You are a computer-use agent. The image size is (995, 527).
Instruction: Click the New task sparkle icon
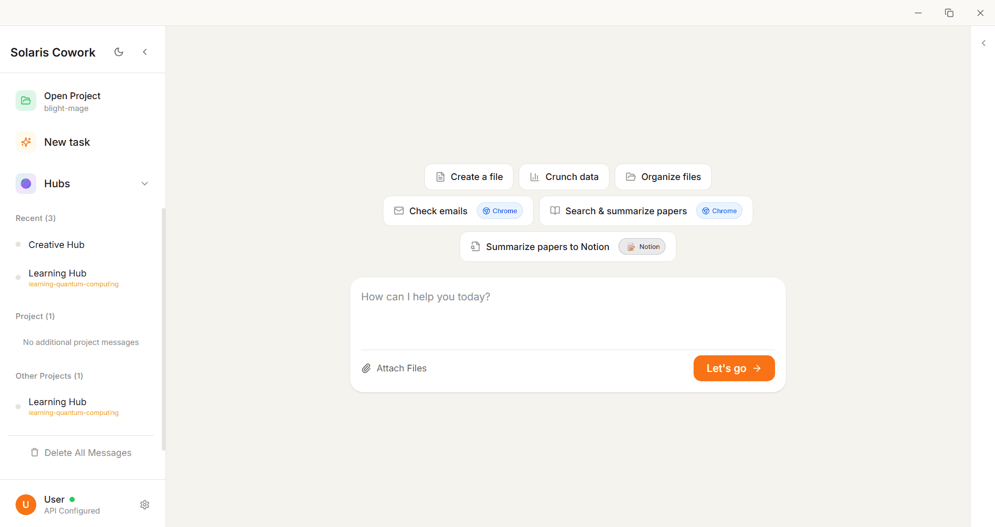(26, 142)
